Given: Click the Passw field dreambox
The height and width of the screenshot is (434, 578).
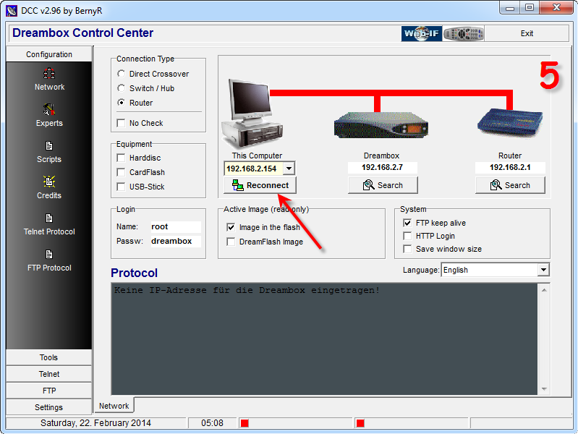Looking at the screenshot, I should click(176, 241).
